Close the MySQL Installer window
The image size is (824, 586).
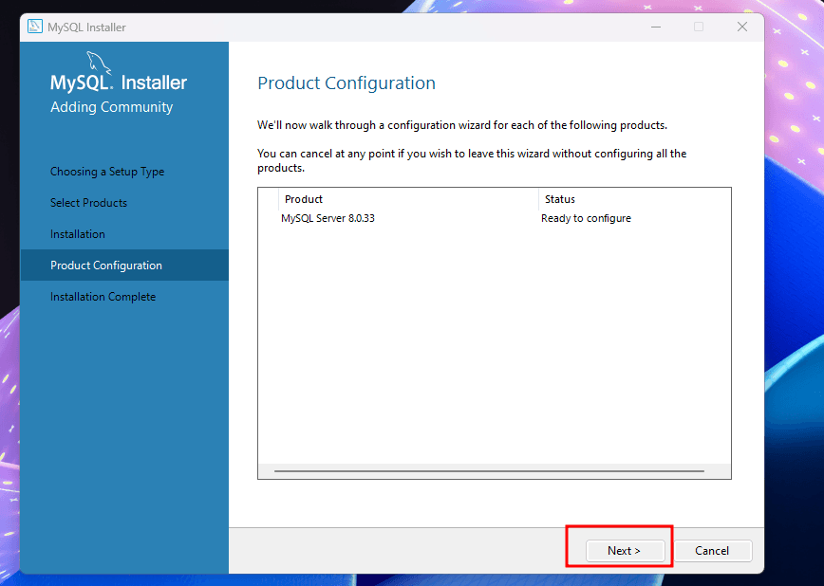(742, 27)
